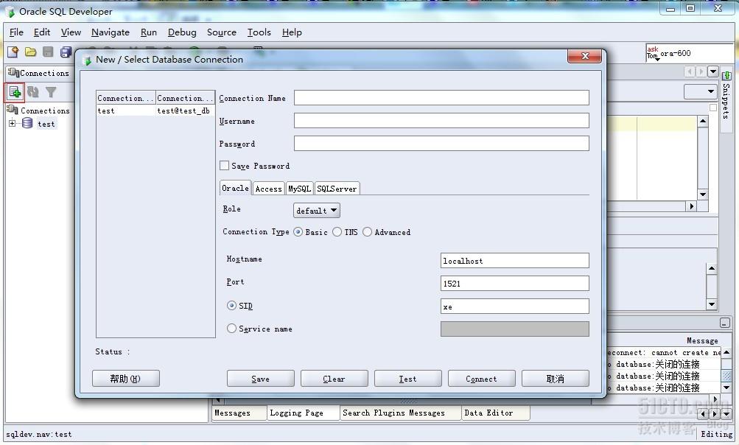The height and width of the screenshot is (445, 739).
Task: Open the Source menu
Action: point(222,32)
